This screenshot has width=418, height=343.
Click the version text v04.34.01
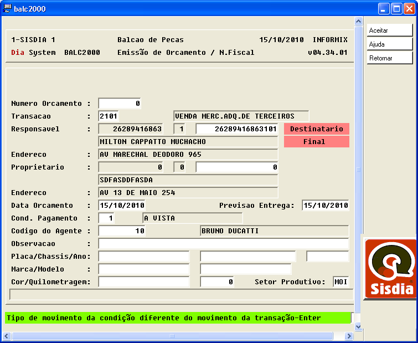pos(328,53)
